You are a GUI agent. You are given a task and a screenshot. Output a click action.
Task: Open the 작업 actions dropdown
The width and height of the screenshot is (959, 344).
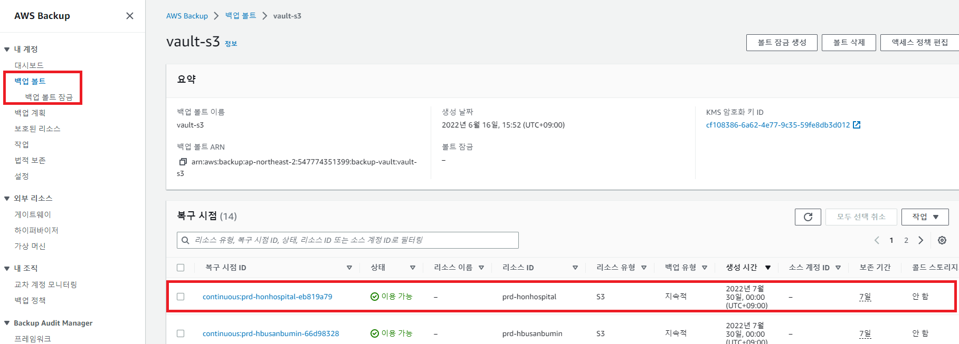(x=925, y=217)
